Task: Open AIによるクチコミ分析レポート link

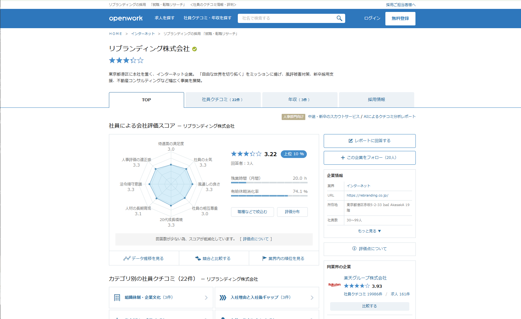Action: coord(390,117)
